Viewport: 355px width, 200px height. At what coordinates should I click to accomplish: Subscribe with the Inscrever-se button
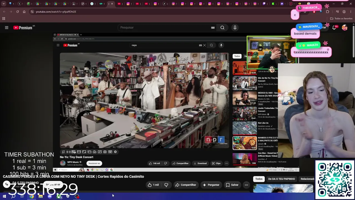pyautogui.click(x=53, y=184)
